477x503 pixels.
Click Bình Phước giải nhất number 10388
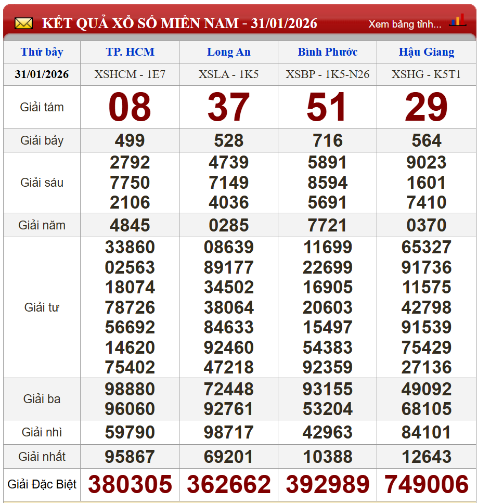327,457
